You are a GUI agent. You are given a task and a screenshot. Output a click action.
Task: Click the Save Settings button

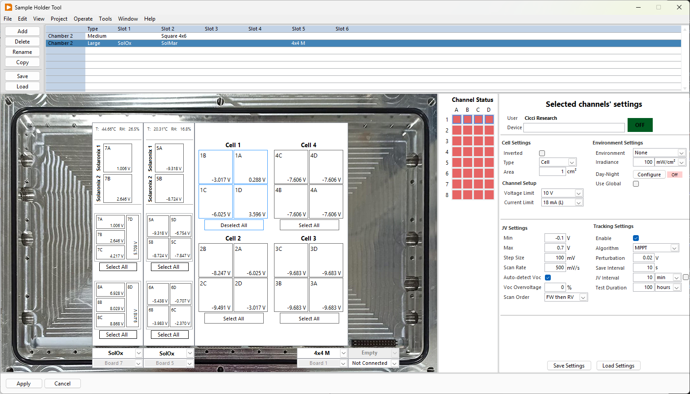(569, 366)
